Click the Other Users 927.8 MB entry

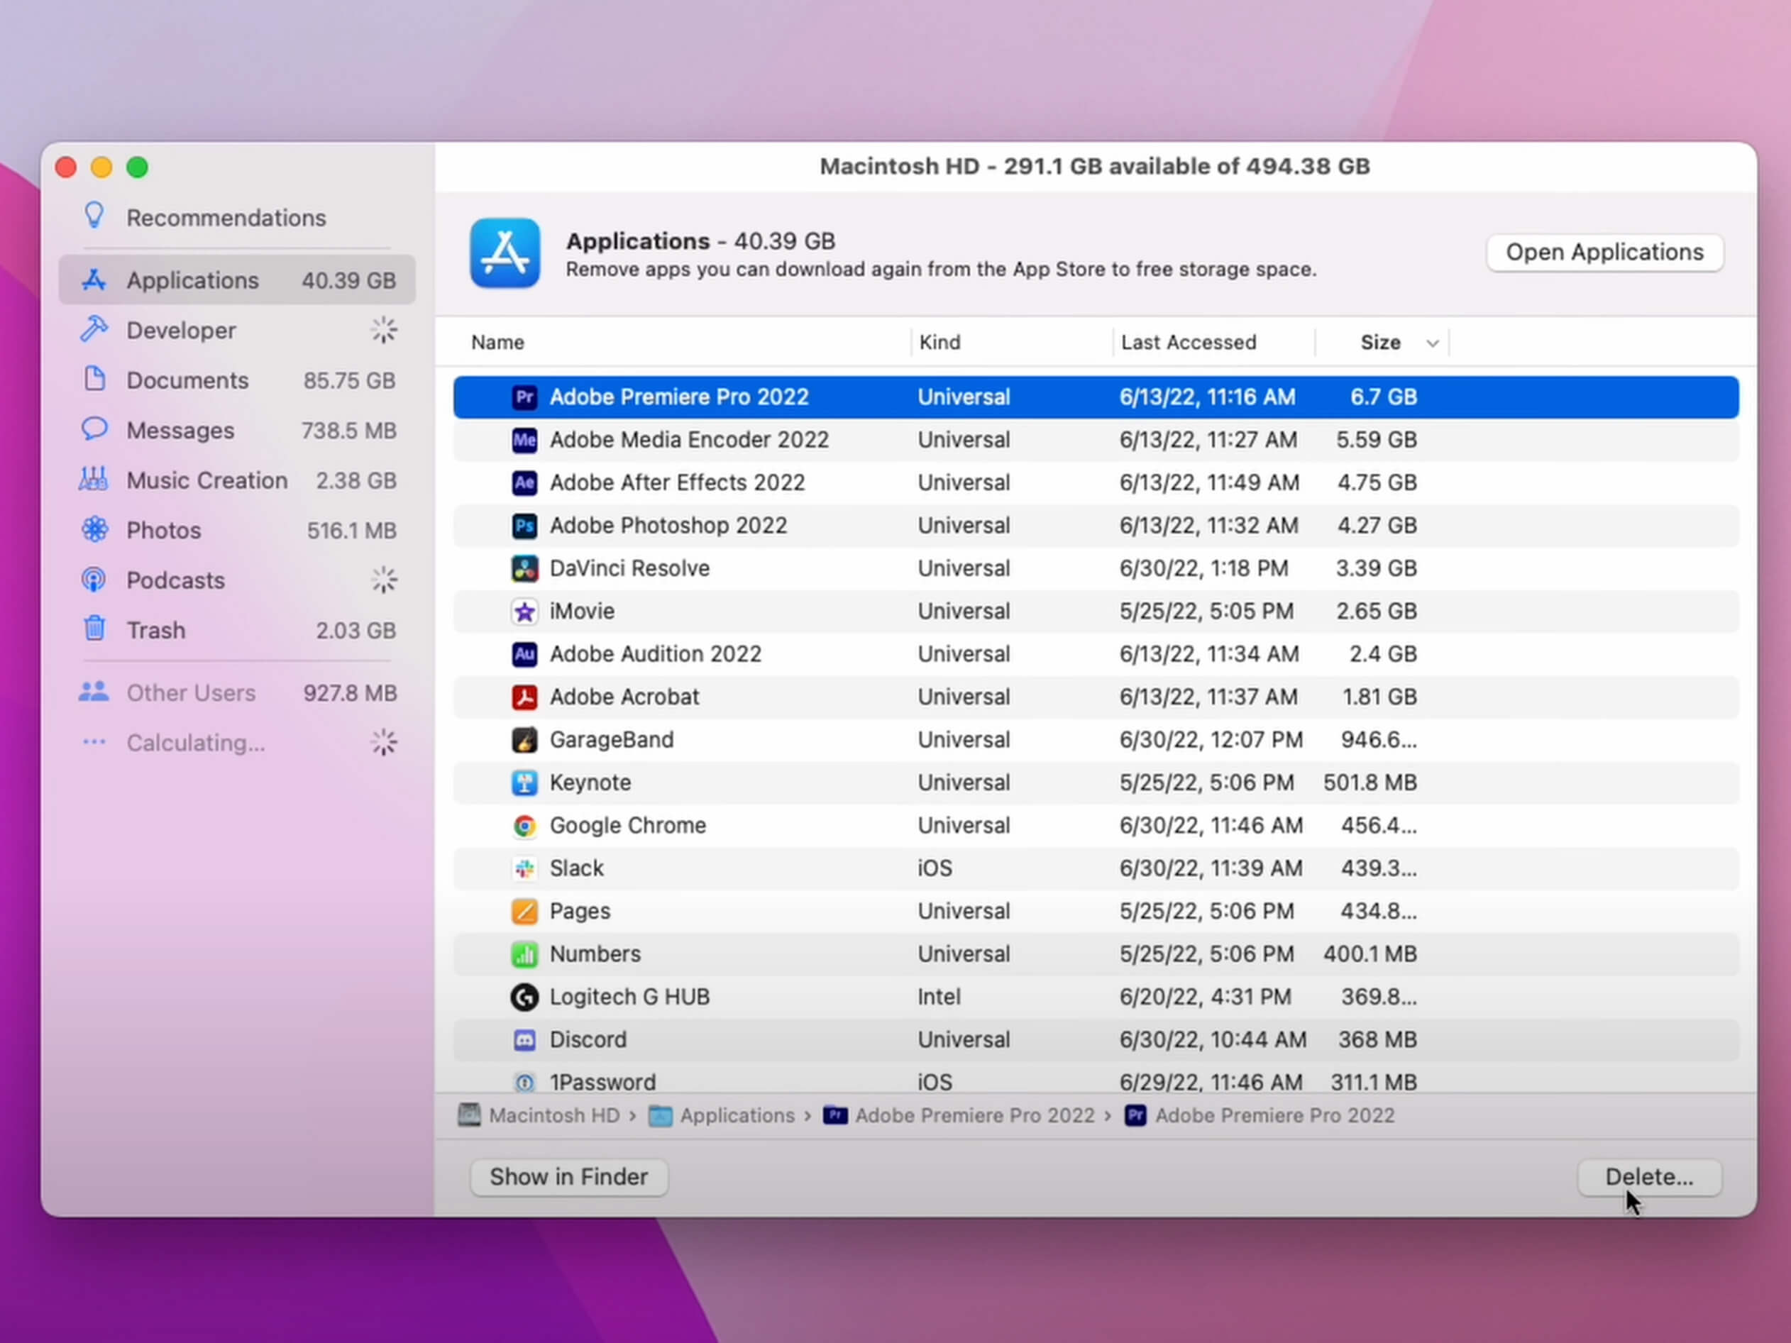coord(237,693)
